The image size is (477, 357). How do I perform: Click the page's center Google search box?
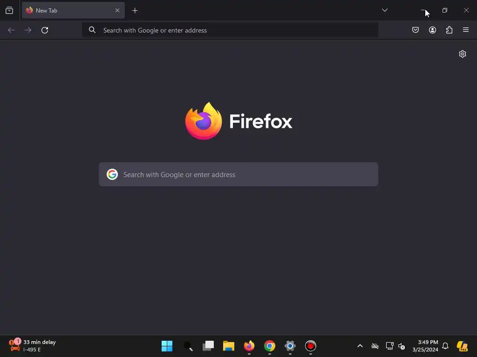[238, 175]
